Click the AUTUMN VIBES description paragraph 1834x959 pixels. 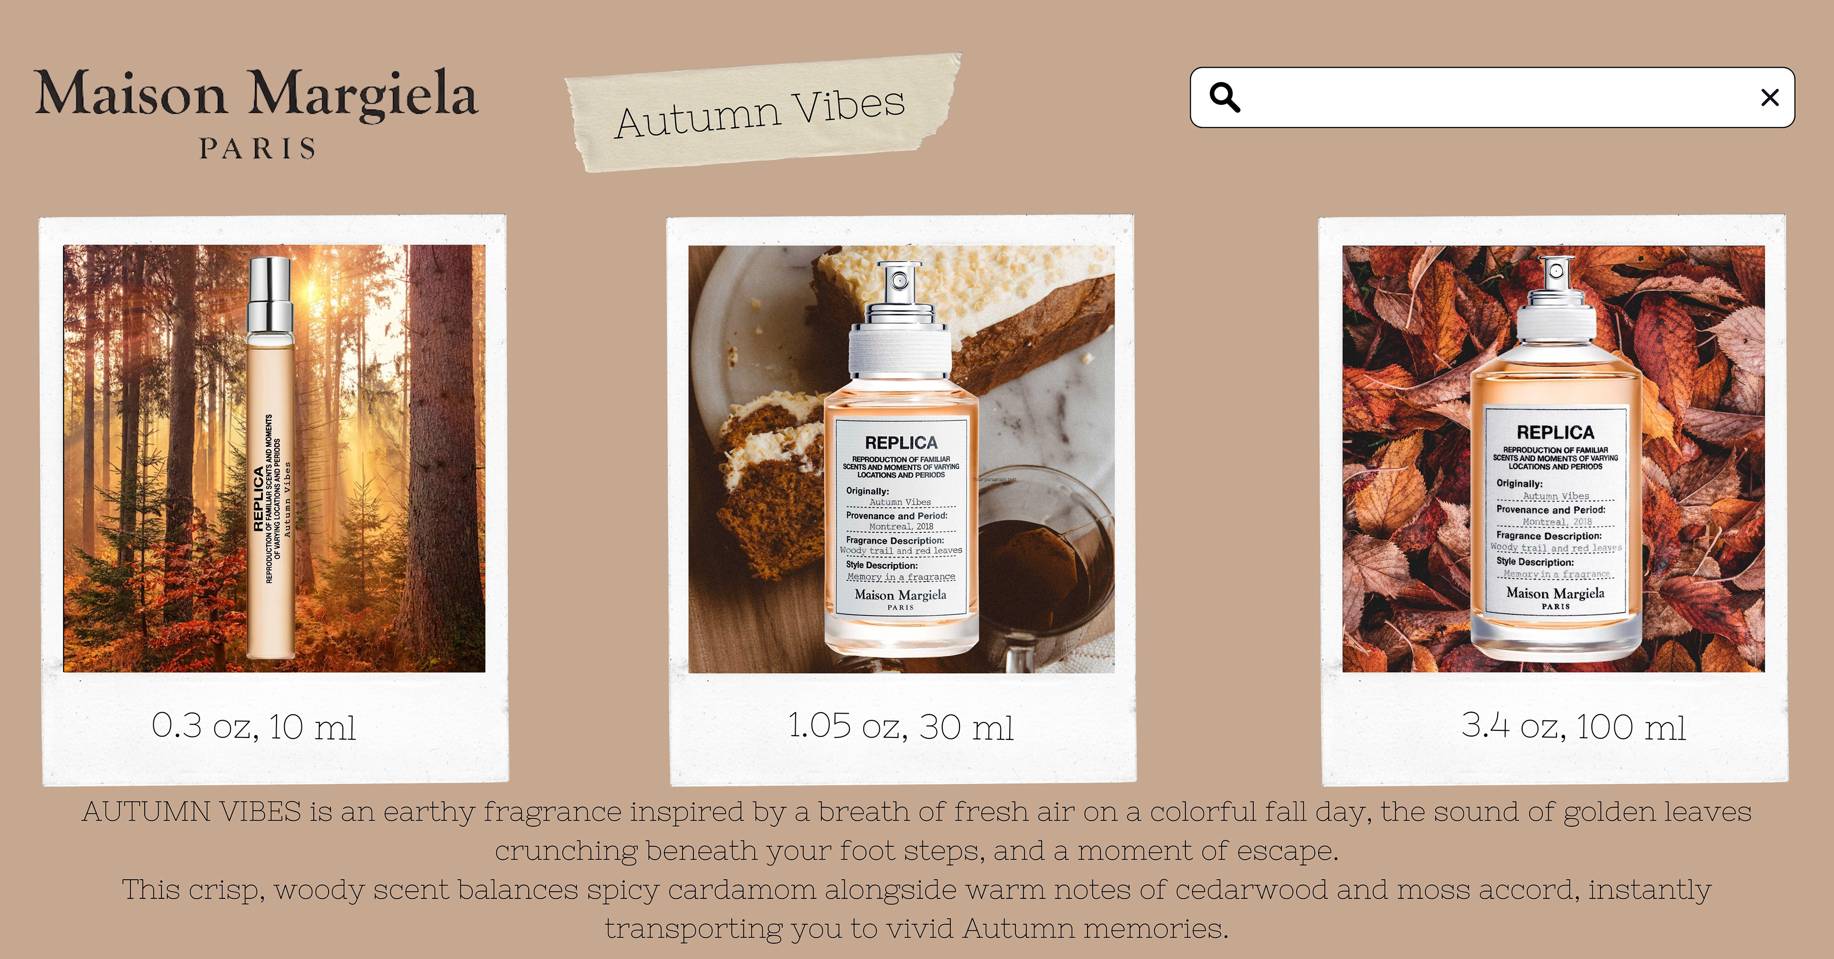[x=917, y=831]
